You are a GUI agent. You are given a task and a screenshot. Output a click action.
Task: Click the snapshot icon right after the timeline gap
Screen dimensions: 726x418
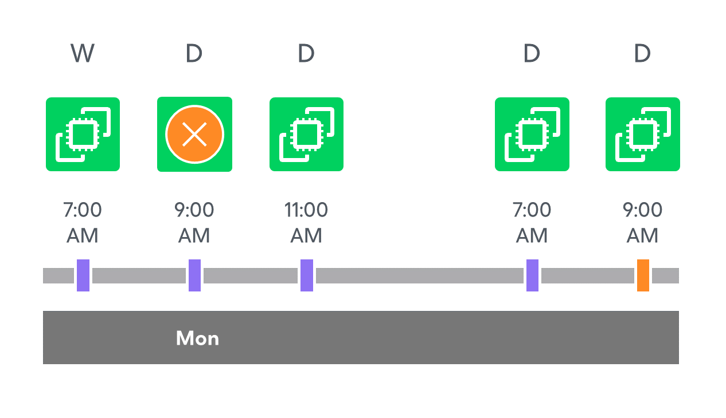point(532,134)
